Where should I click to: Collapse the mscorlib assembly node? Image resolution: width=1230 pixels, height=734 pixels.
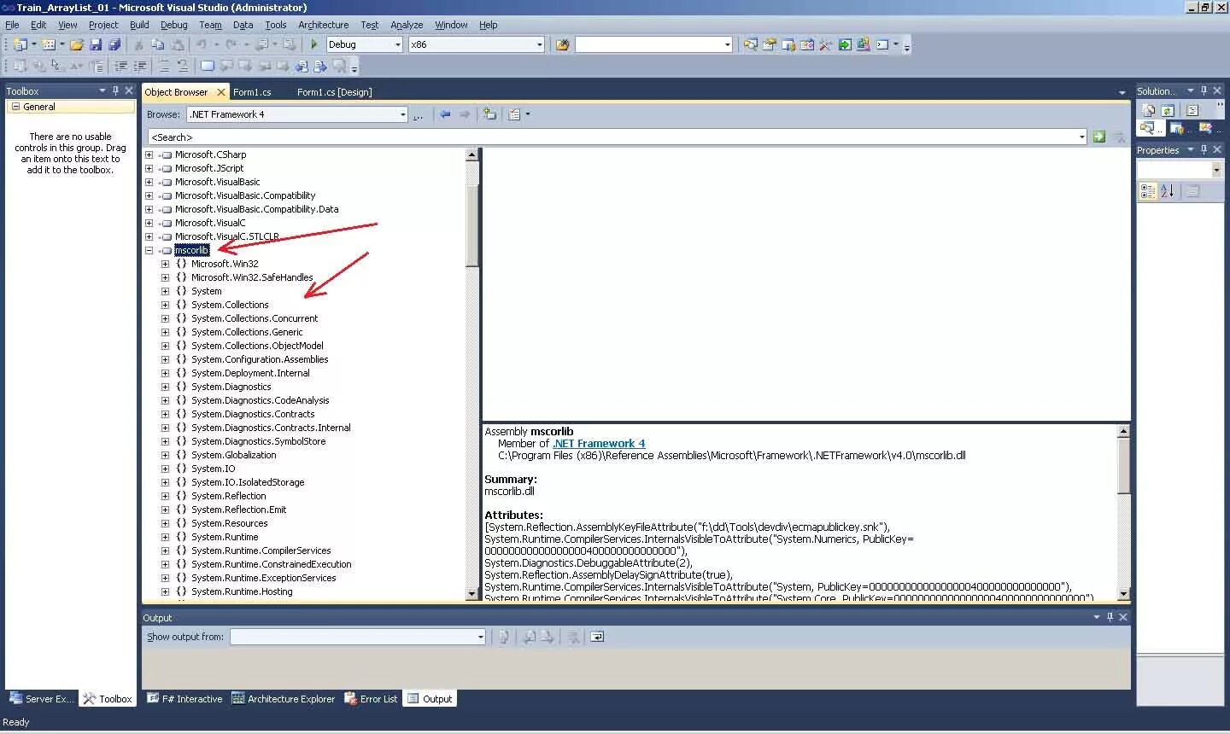point(149,250)
